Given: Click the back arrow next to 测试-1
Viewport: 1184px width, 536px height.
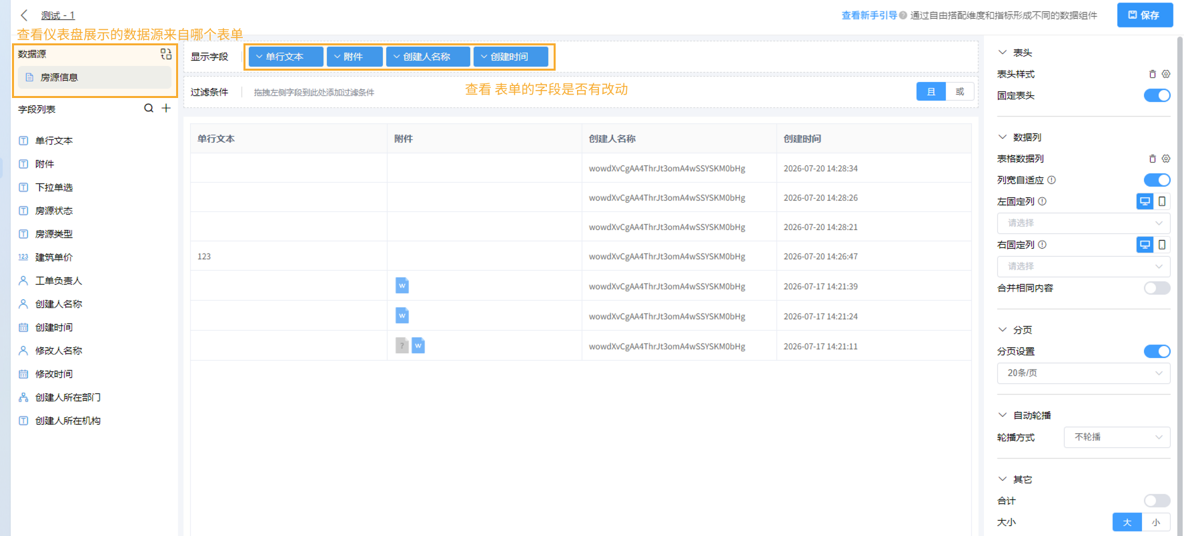Looking at the screenshot, I should pos(25,15).
